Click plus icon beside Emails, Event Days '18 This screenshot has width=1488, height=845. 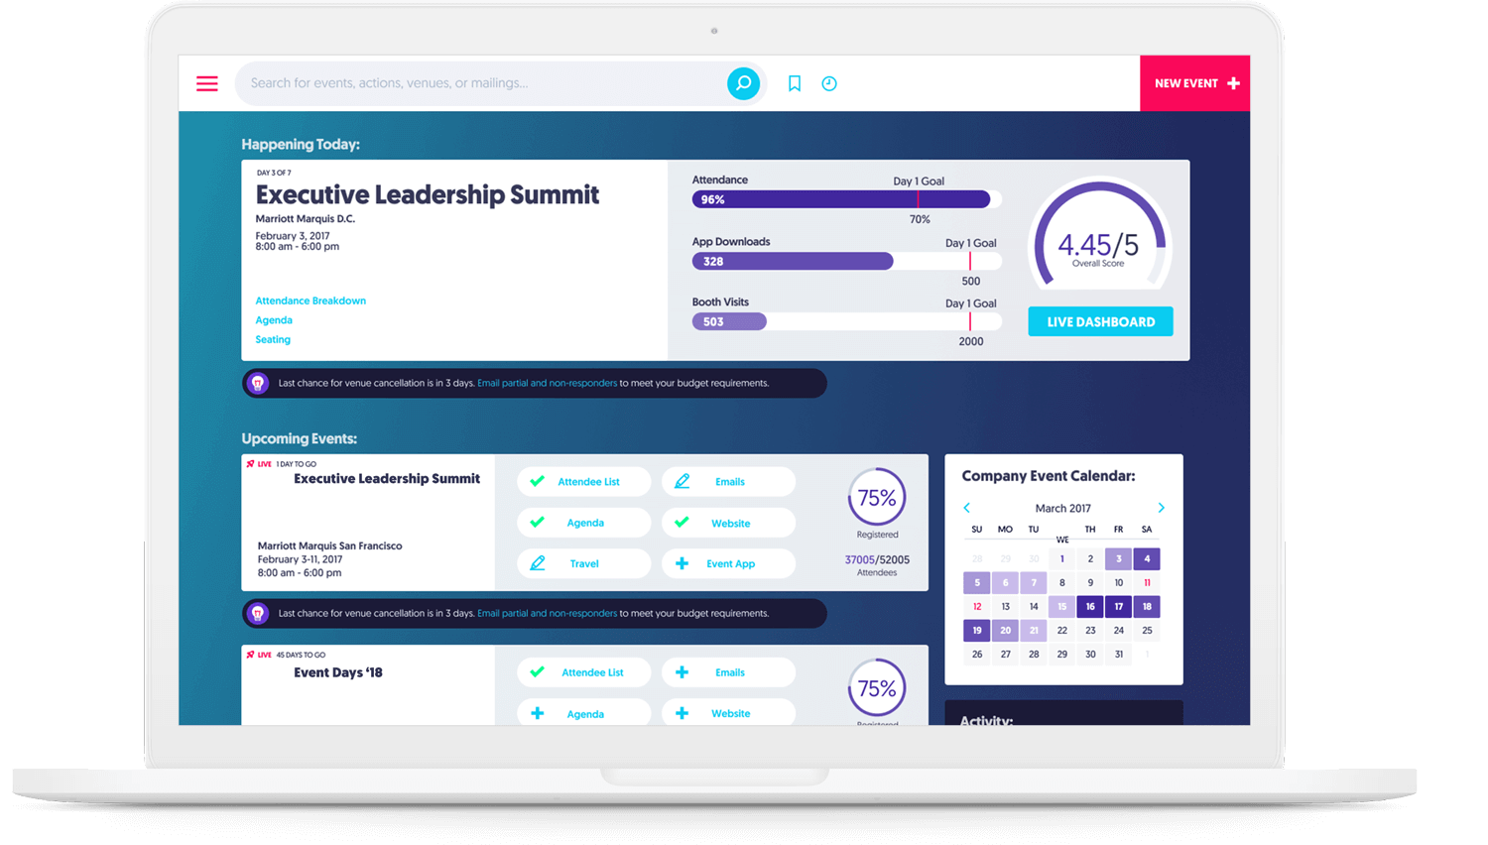coord(682,672)
